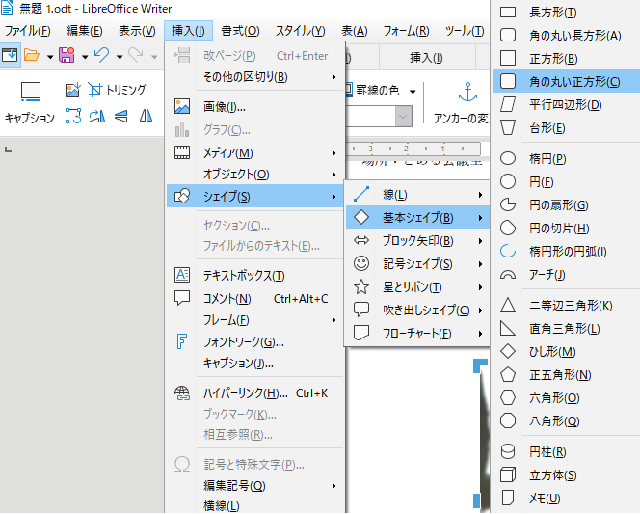Insert 正五角形 pentagon shape

coord(567,375)
